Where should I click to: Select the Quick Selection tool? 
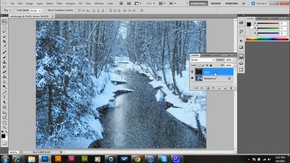click(x=5, y=37)
